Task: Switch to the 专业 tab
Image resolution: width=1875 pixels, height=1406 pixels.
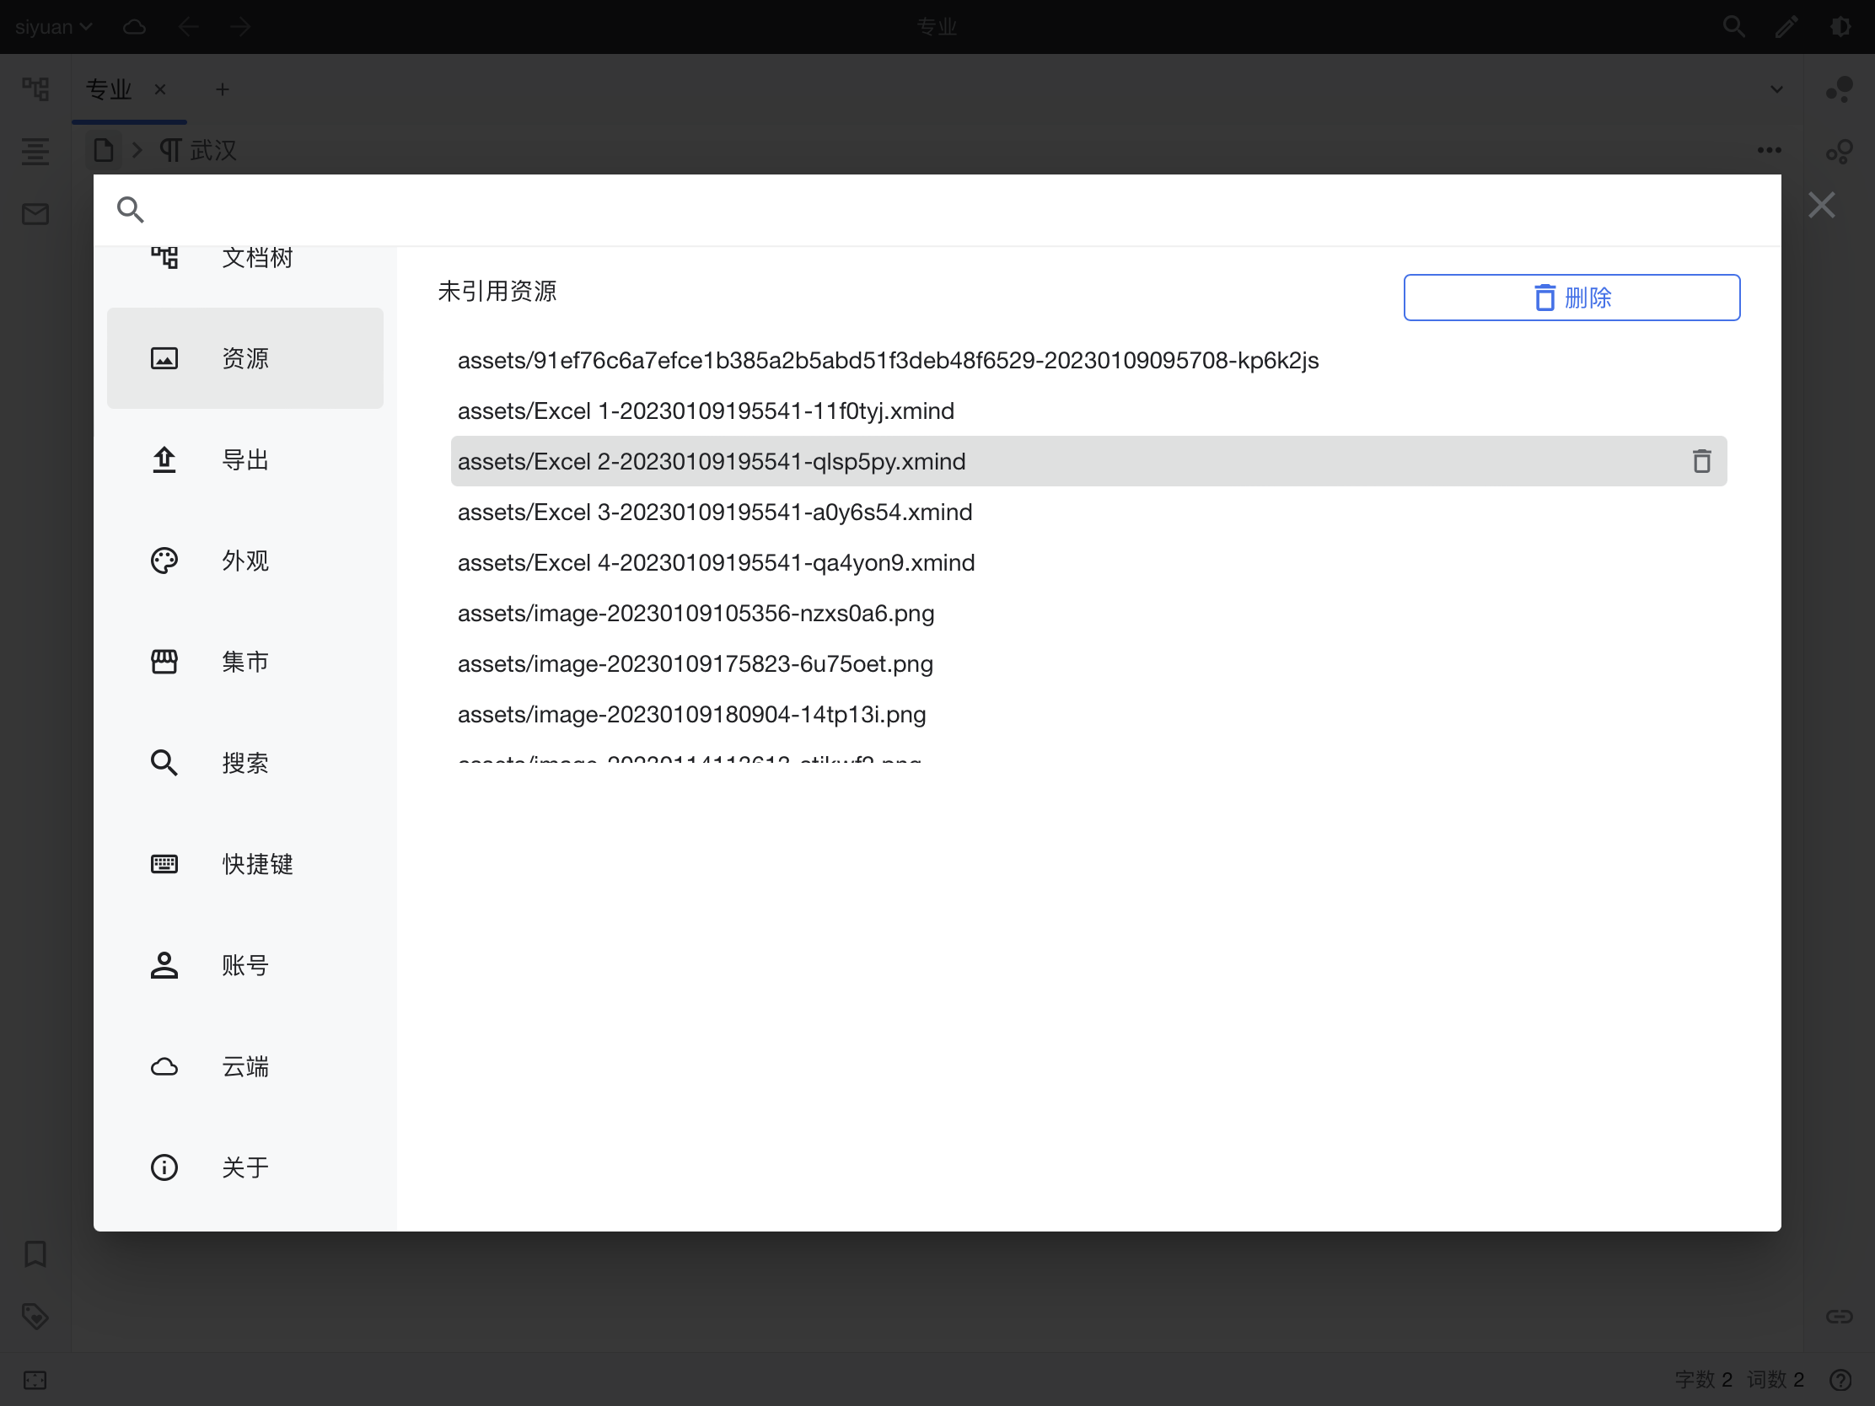Action: coord(110,89)
